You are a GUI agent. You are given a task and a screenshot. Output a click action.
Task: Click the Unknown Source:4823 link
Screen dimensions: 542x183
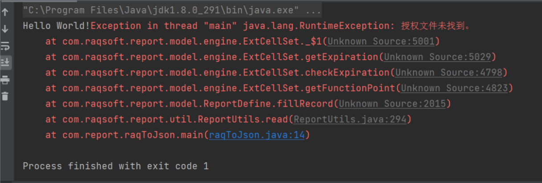click(454, 88)
